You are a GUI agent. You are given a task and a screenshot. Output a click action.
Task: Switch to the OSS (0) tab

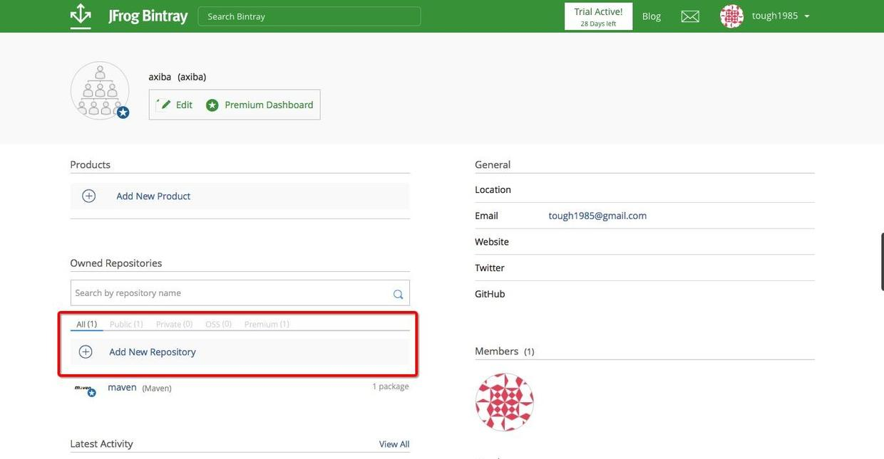(218, 324)
